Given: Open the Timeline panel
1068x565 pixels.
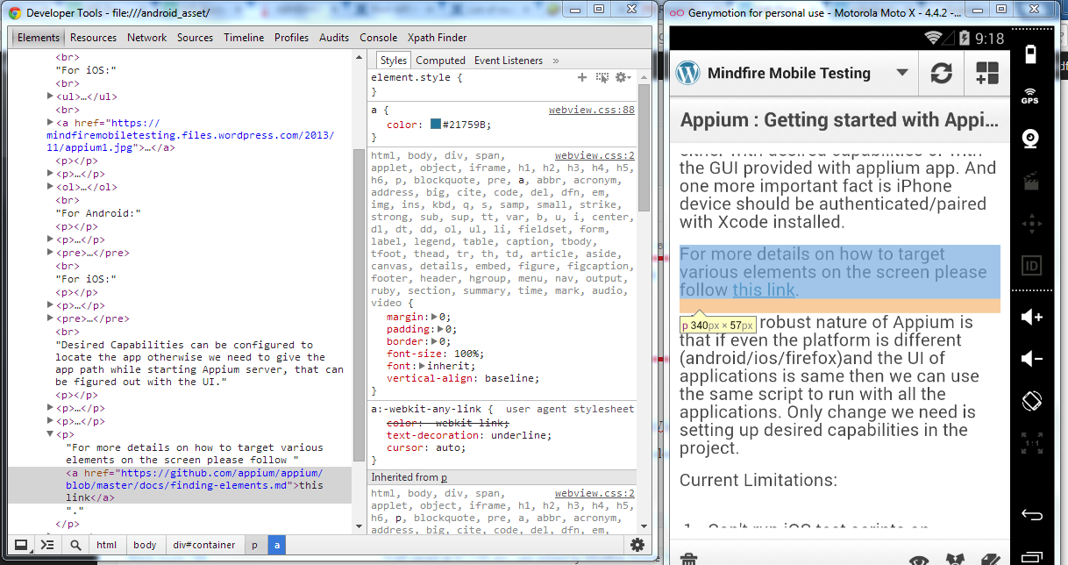Looking at the screenshot, I should (244, 38).
